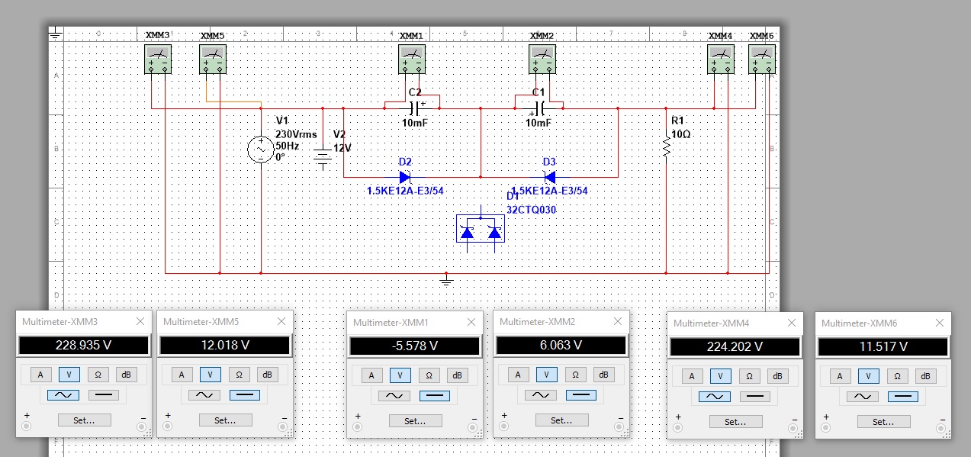Select ammeter mode A in Multimeter-XMM4
The image size is (971, 457).
point(692,375)
